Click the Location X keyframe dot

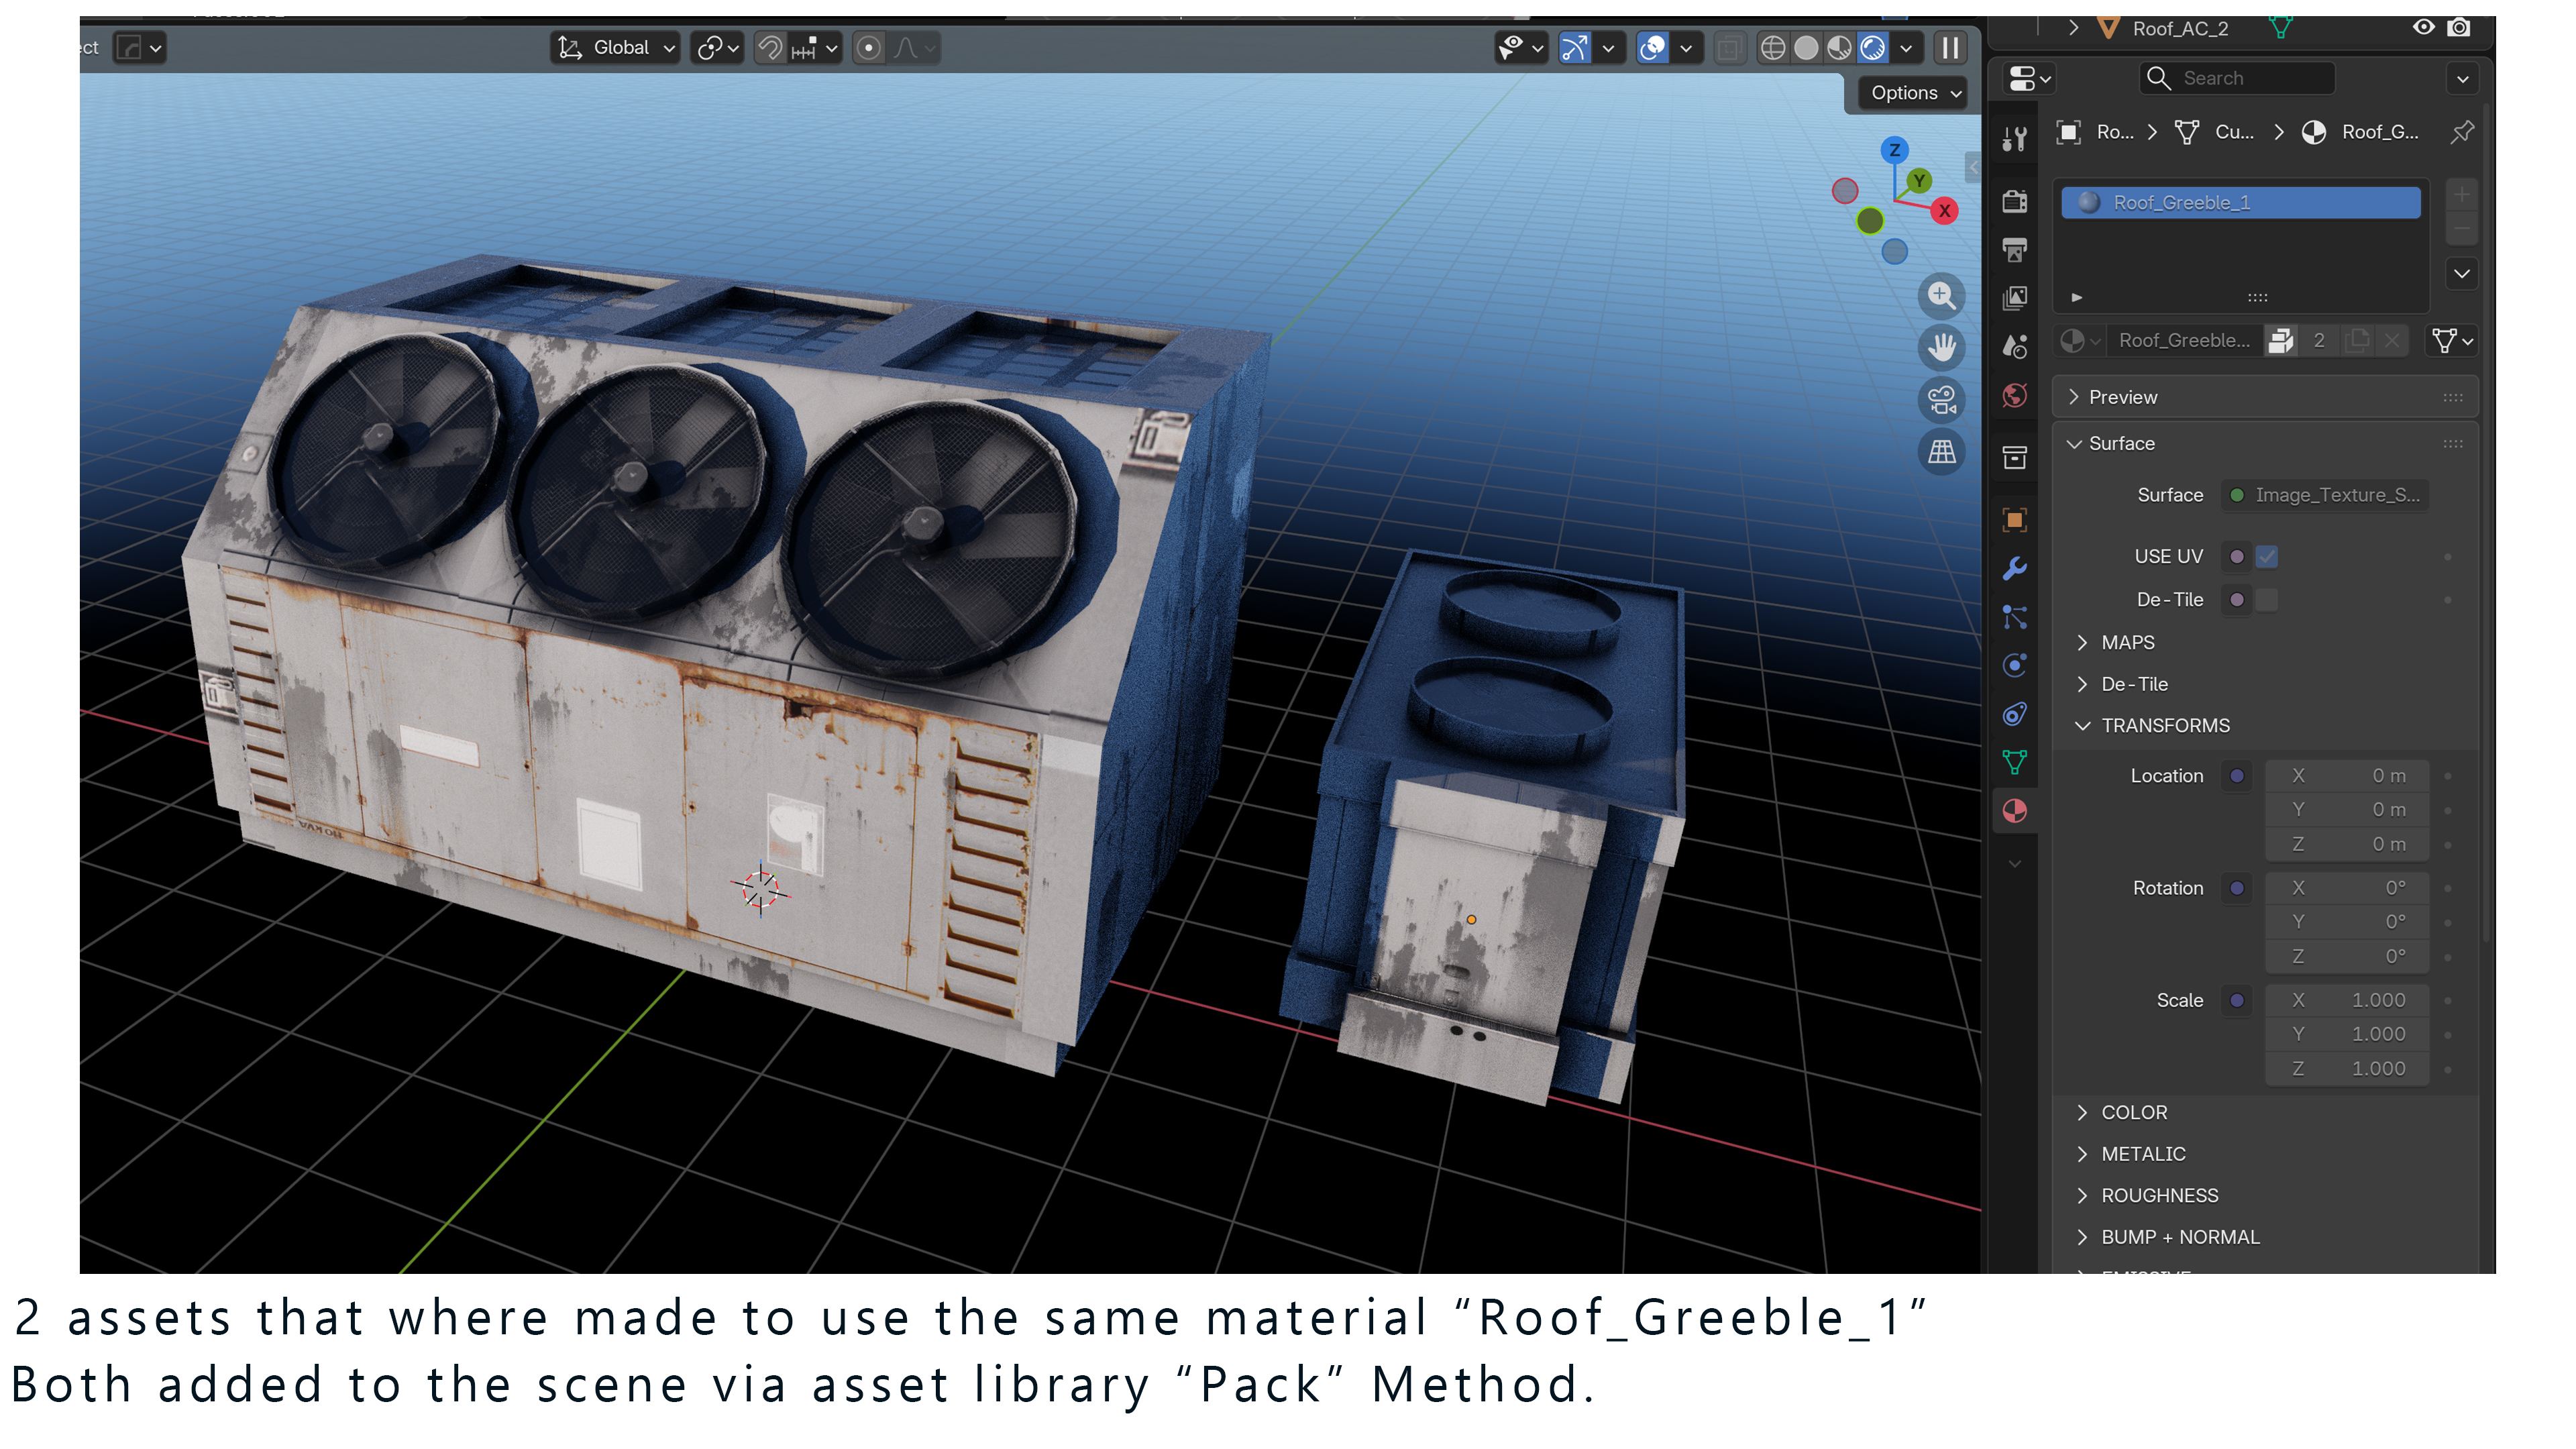(x=2447, y=776)
